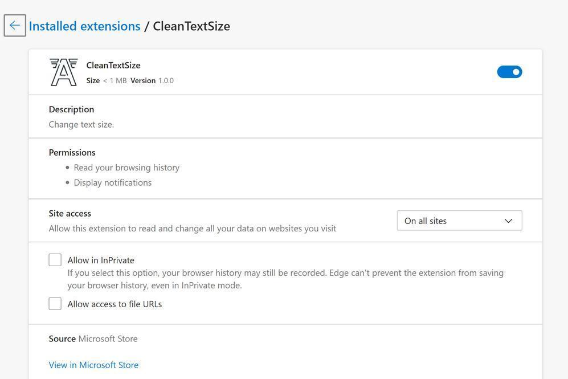Select the Version 1.0.0 text
The width and height of the screenshot is (568, 379).
point(152,81)
